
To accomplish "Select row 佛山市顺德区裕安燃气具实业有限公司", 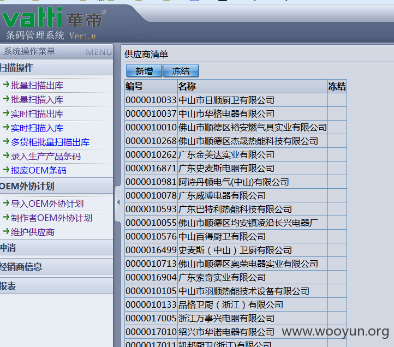I will [236, 127].
